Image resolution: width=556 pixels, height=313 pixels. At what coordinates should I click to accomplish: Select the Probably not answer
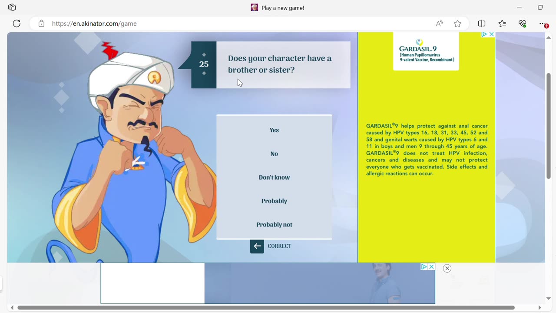(x=274, y=224)
